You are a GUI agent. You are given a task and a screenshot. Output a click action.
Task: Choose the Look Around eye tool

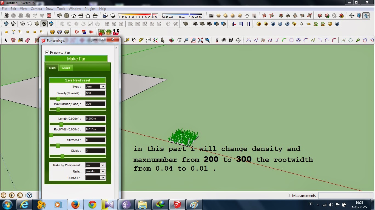pyautogui.click(x=224, y=40)
